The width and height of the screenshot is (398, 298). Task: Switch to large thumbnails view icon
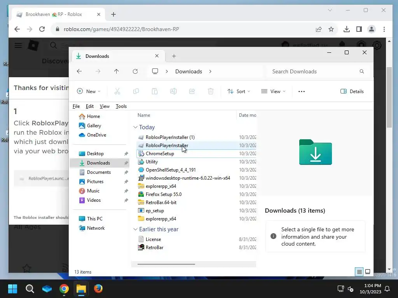point(368,272)
